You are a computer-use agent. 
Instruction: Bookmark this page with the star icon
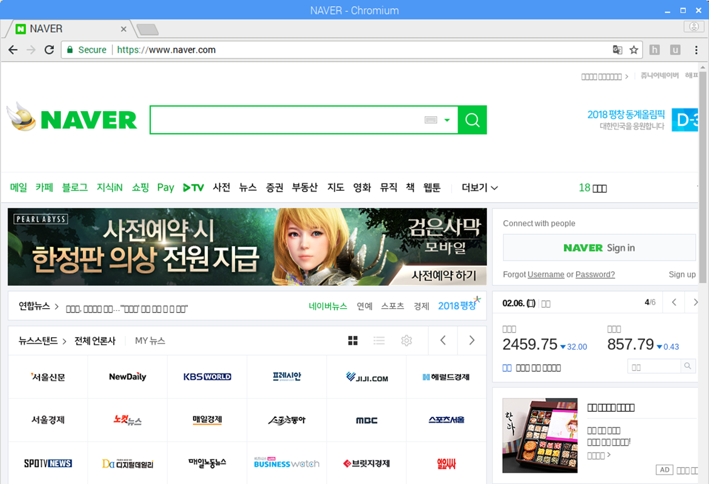(x=634, y=50)
